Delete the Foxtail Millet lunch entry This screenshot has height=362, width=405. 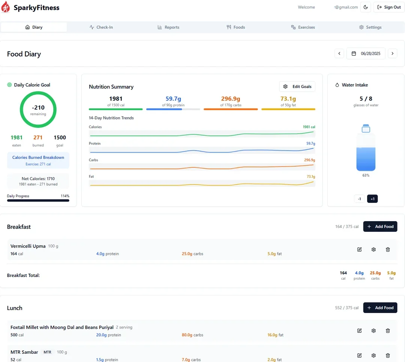click(x=388, y=331)
